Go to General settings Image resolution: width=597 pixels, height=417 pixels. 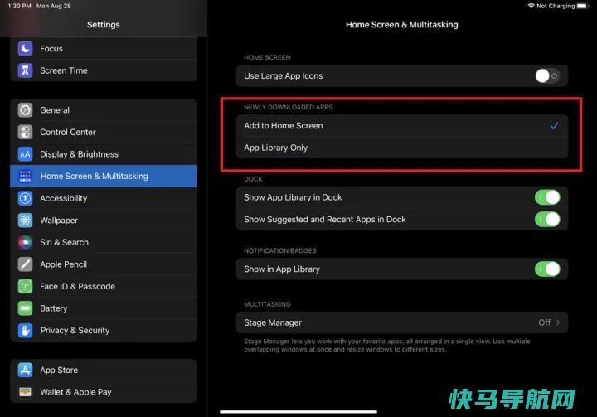pyautogui.click(x=104, y=110)
